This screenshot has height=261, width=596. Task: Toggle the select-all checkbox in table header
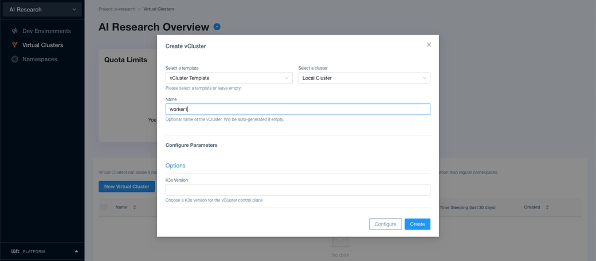(x=104, y=207)
